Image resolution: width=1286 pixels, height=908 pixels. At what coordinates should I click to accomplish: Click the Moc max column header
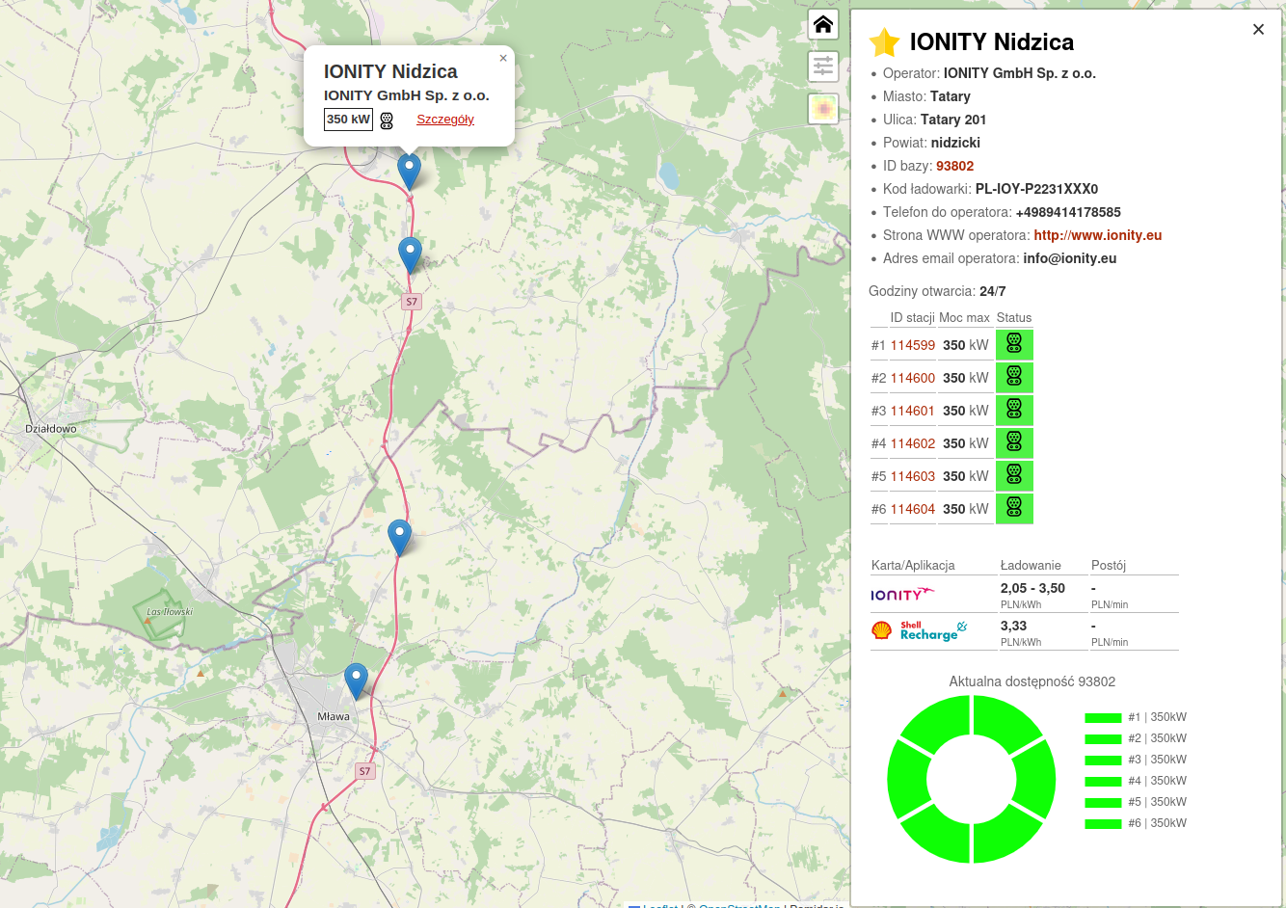click(964, 317)
